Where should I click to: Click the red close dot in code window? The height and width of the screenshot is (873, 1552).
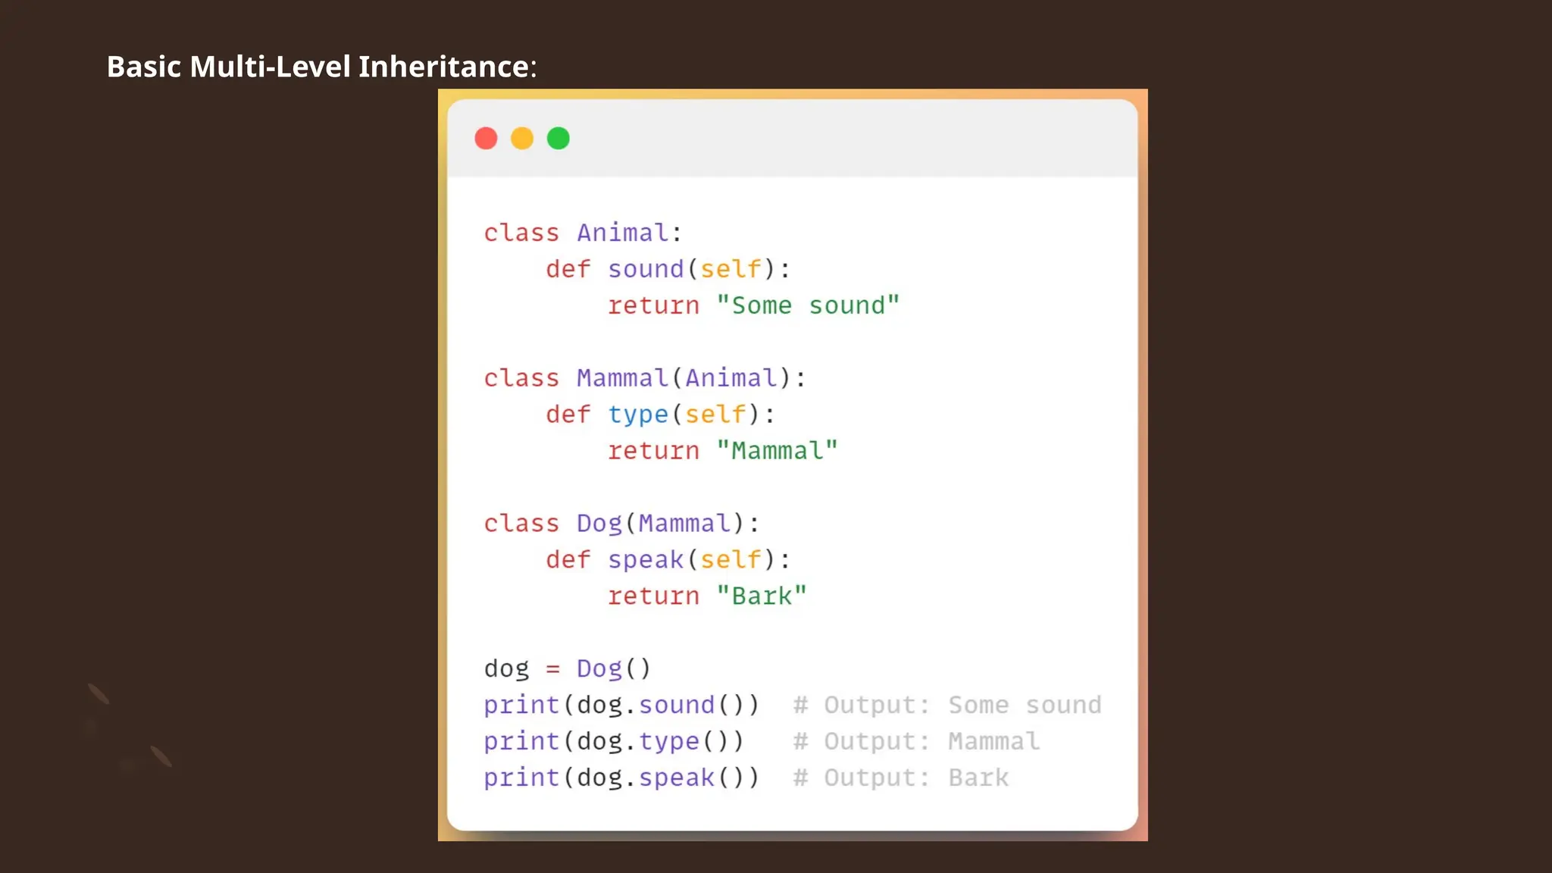(x=486, y=139)
